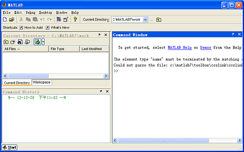Sort by Last Modified column header
The width and height of the screenshot is (244, 152).
click(x=94, y=49)
